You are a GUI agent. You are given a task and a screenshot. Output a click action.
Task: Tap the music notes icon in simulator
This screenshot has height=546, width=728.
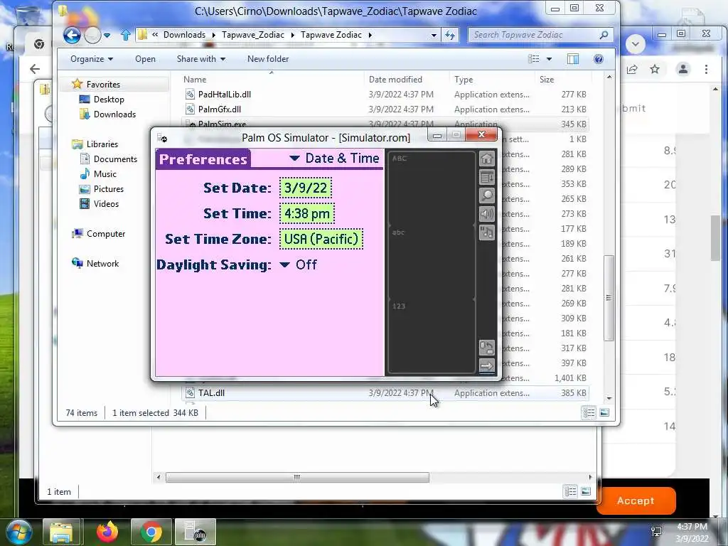pyautogui.click(x=486, y=232)
